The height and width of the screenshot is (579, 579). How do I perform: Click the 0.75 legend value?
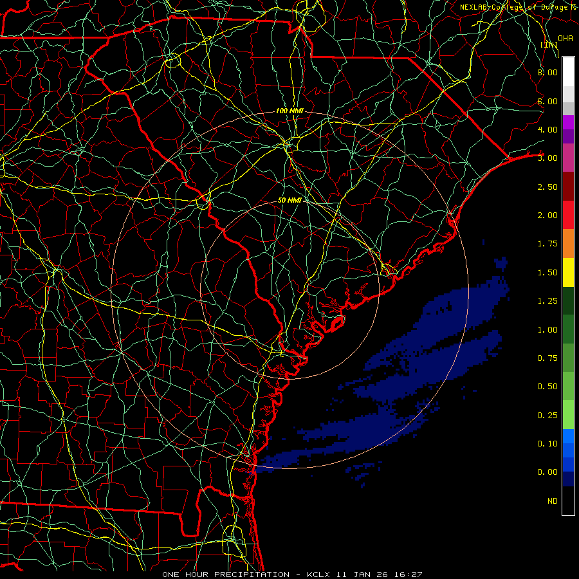(547, 358)
